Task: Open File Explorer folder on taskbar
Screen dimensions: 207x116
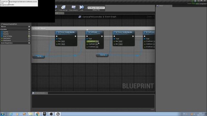Action: [31, 114]
